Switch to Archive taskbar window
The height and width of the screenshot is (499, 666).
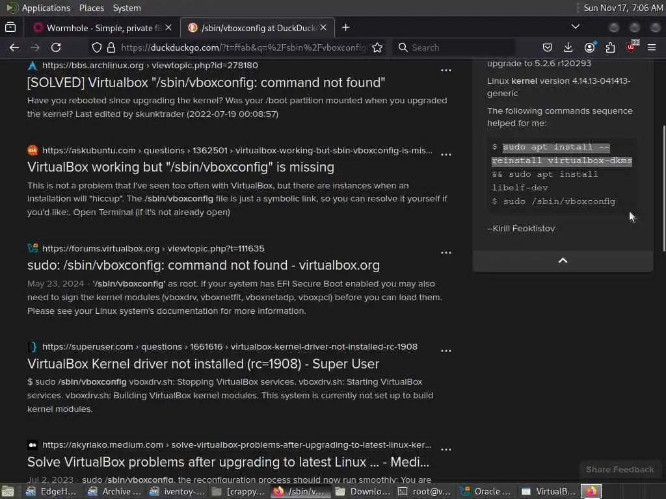pos(113,491)
